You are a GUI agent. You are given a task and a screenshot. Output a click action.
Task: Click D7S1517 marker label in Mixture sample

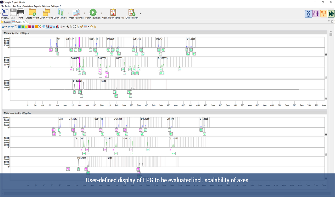[70, 39]
